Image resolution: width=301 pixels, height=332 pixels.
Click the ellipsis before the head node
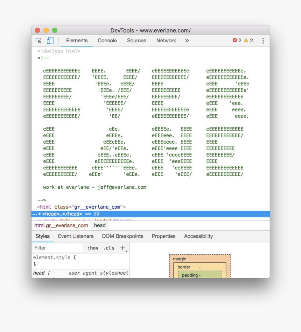click(x=34, y=214)
